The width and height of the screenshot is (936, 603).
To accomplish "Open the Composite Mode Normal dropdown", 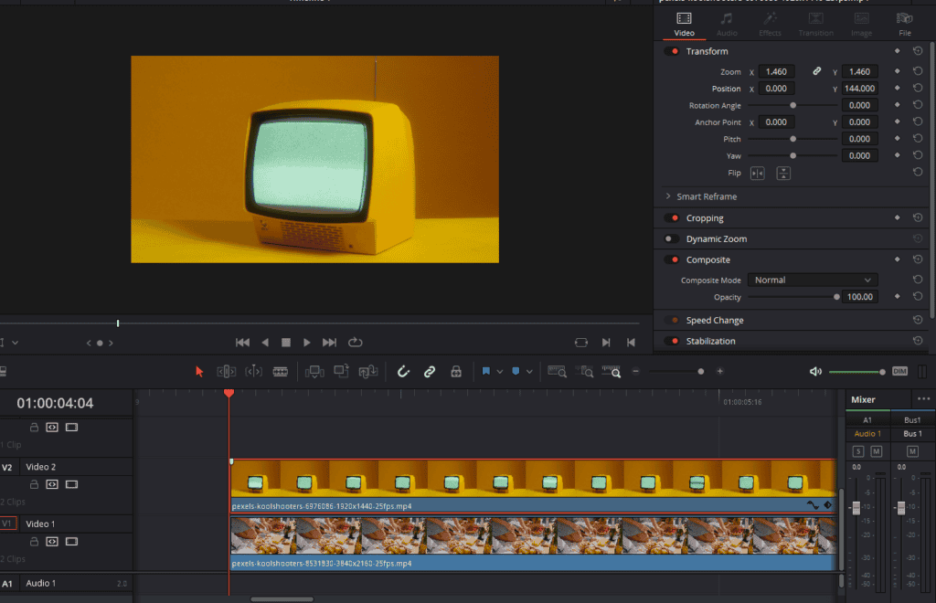I will pos(813,280).
